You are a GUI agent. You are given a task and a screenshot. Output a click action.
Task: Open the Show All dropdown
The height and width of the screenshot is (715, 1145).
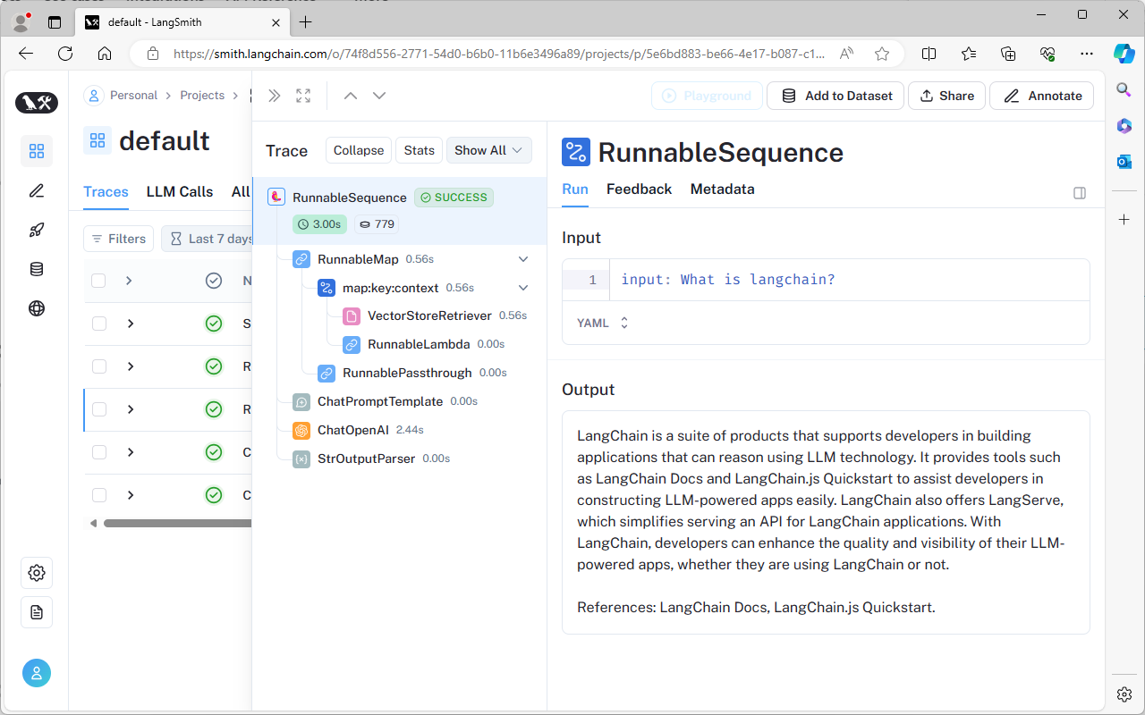click(488, 150)
